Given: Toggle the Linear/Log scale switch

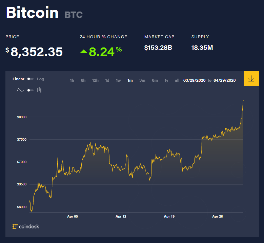Looking at the screenshot, I should 31,79.
